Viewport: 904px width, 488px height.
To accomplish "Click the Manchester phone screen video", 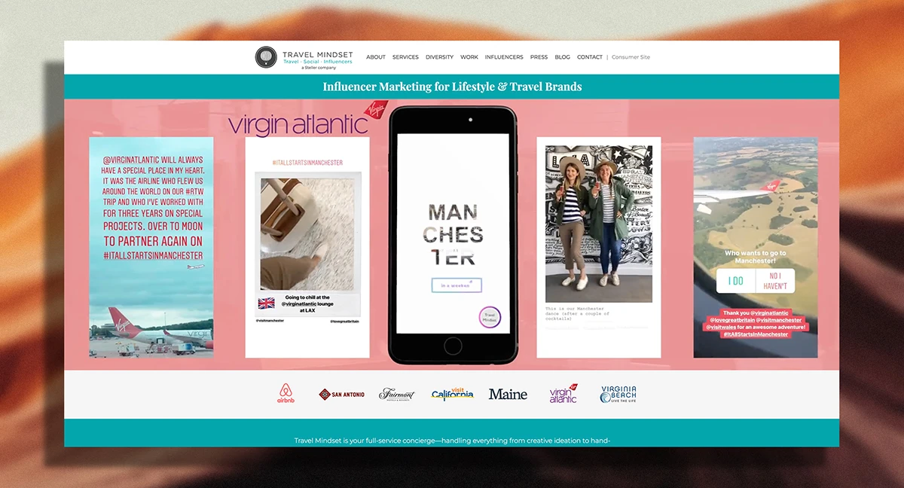I will click(453, 233).
